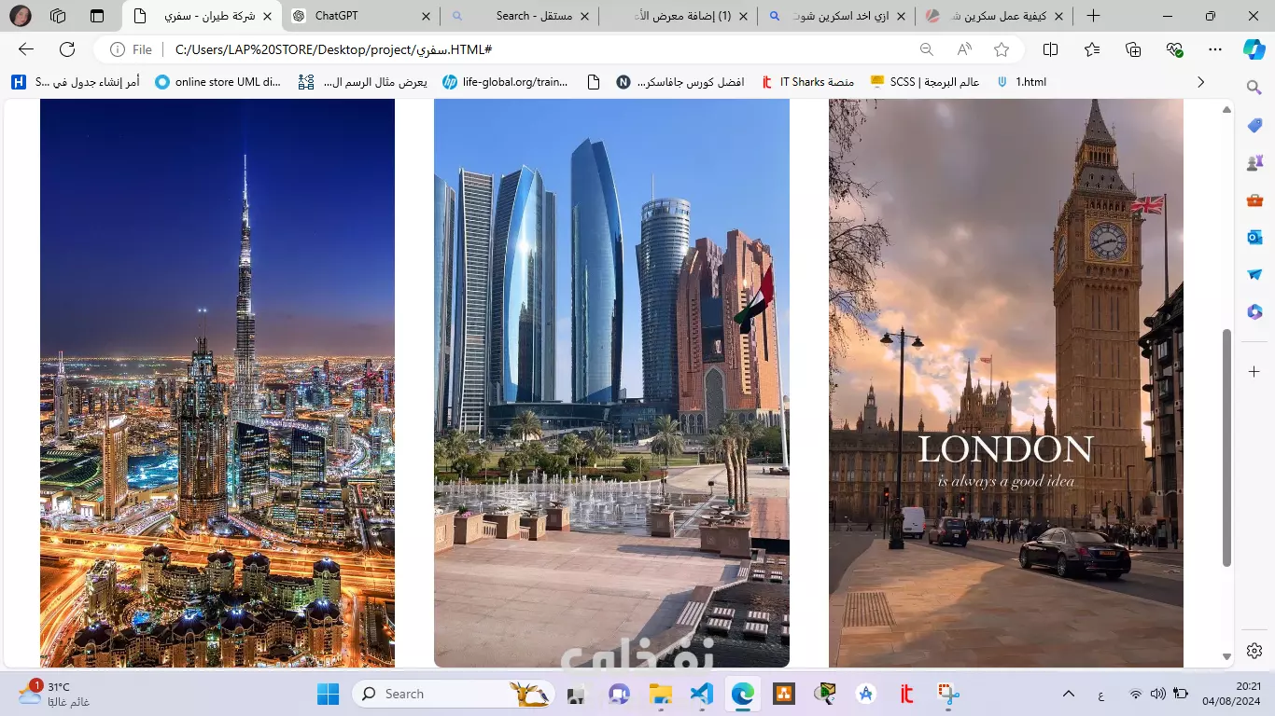
Task: Open the Workspaces icon
Action: tap(58, 16)
